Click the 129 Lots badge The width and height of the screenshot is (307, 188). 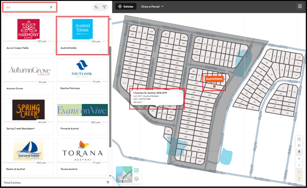tap(41, 42)
